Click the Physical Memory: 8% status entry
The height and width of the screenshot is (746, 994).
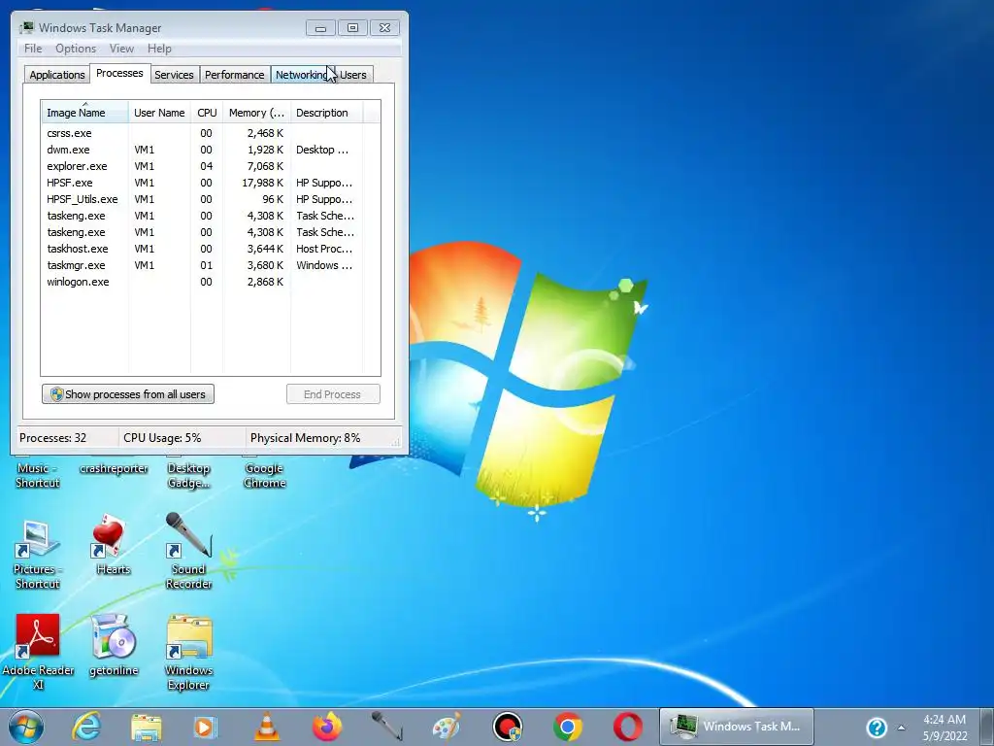pyautogui.click(x=305, y=438)
